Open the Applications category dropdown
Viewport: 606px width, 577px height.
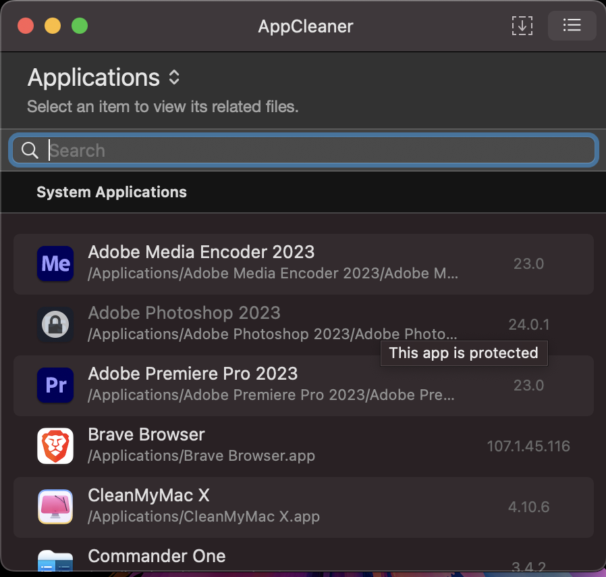(104, 78)
